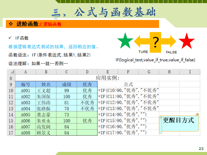Click cell 'A003'
The width and height of the screenshot is (207, 155).
26,103
